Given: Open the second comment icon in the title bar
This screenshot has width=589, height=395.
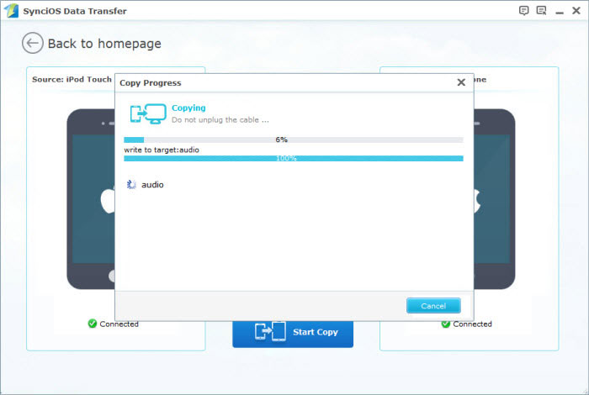Looking at the screenshot, I should click(541, 10).
